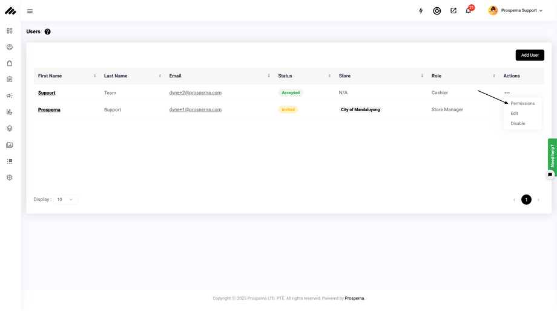Expand the Prosperna Support account menu chevron

(x=541, y=11)
